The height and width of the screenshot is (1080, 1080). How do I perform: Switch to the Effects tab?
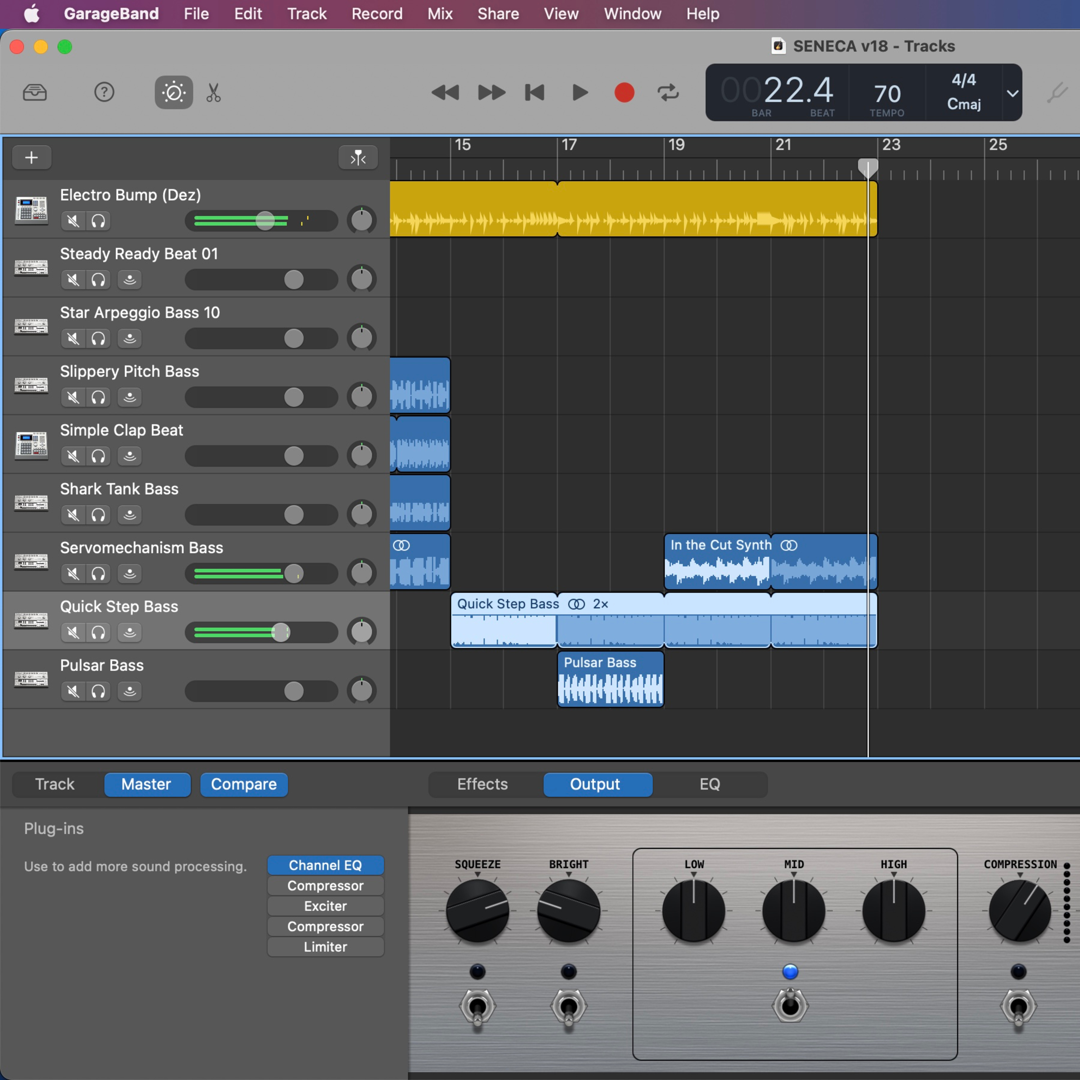(x=482, y=784)
